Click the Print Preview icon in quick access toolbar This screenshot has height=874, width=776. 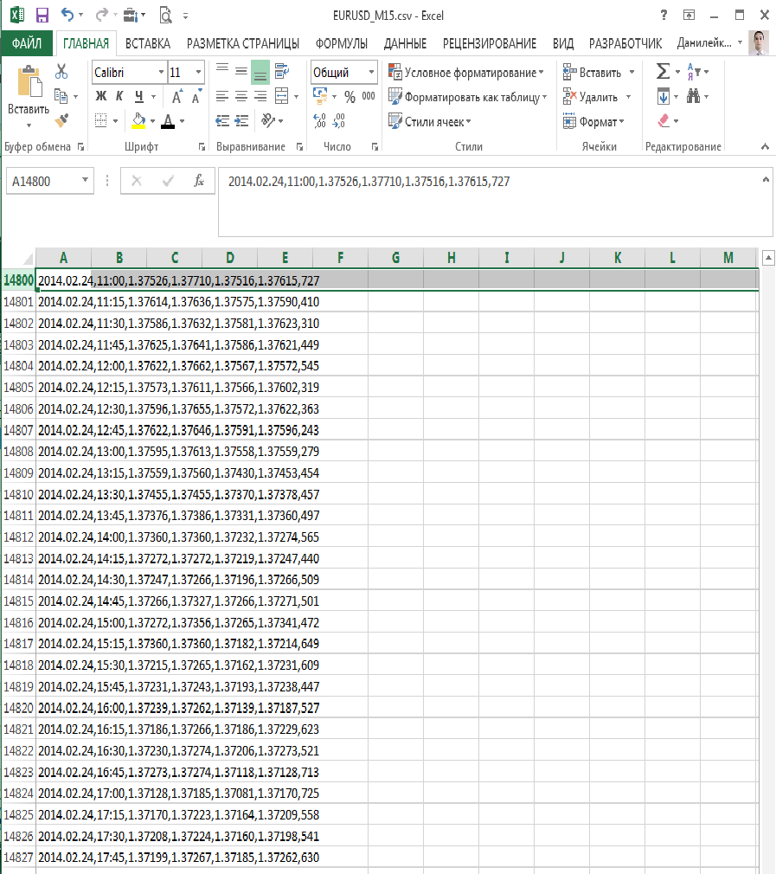pyautogui.click(x=165, y=15)
